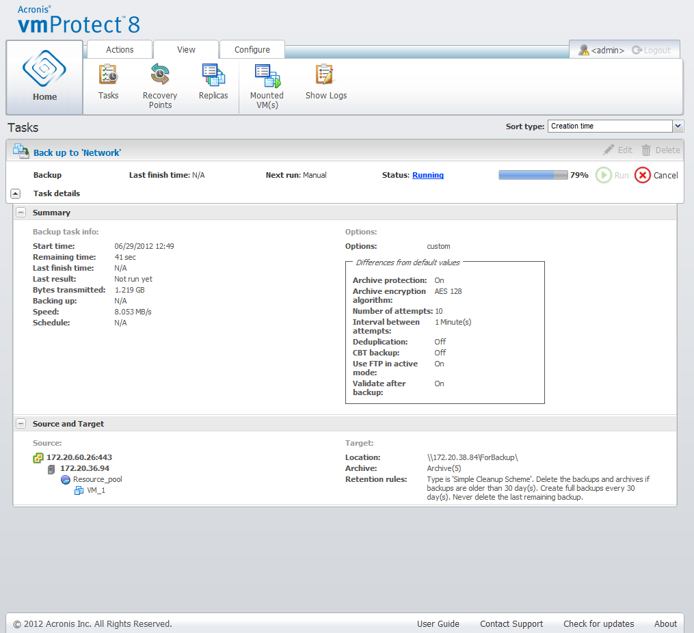Open the Sort type dropdown arrow
Image resolution: width=694 pixels, height=633 pixels.
pos(678,126)
